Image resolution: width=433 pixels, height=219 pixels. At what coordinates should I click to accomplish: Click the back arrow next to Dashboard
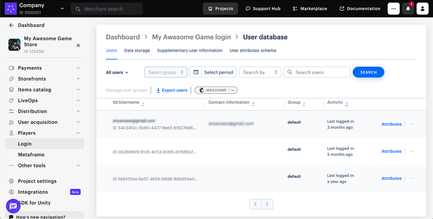pyautogui.click(x=11, y=25)
